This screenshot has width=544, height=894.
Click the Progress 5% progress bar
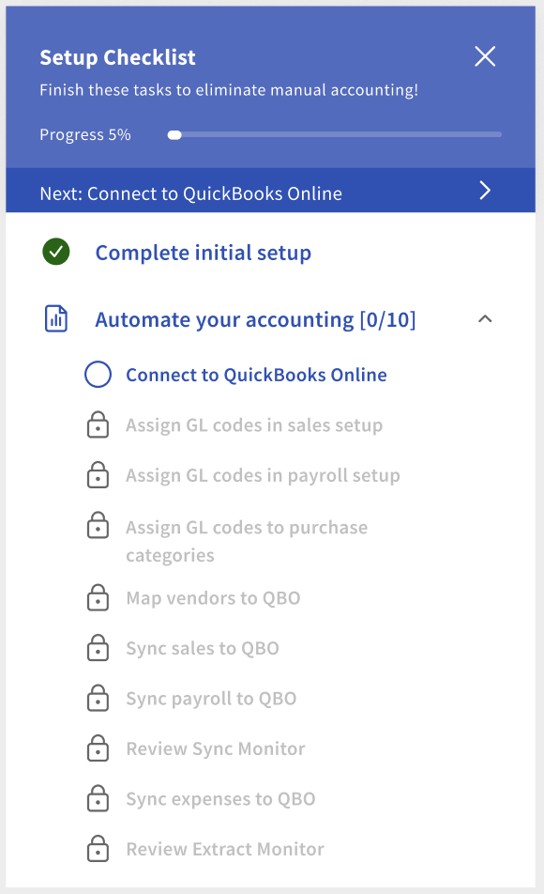334,134
